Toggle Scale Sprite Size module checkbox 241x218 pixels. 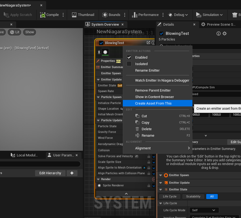(153, 162)
